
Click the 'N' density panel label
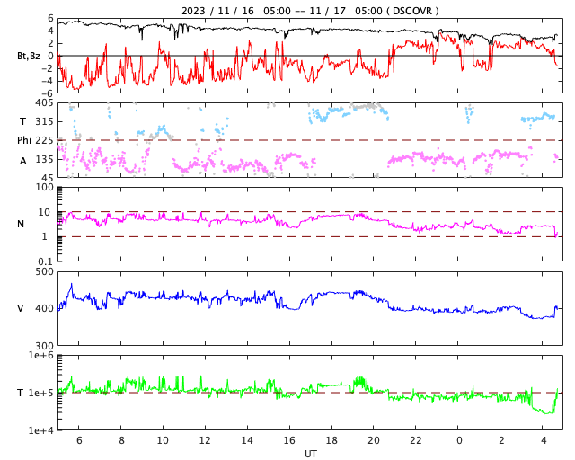(21, 224)
